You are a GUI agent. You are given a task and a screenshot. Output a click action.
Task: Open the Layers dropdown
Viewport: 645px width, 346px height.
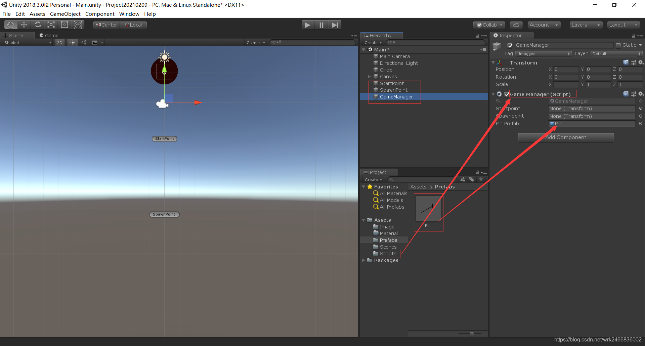pos(586,25)
